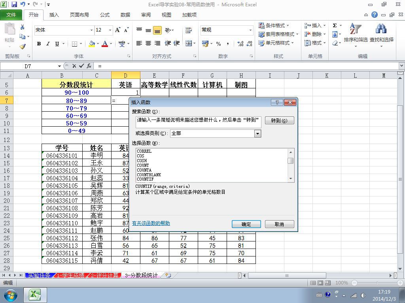Switch to the 数据 Data tab
Screen dimensions: 405x303
tap(125, 15)
